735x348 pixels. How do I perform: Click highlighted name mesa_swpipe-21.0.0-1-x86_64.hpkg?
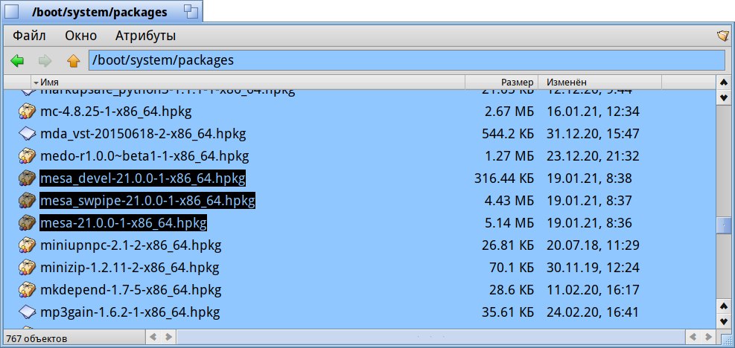(x=147, y=201)
